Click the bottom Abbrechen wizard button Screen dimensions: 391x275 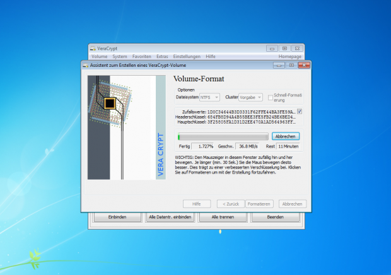pos(292,204)
